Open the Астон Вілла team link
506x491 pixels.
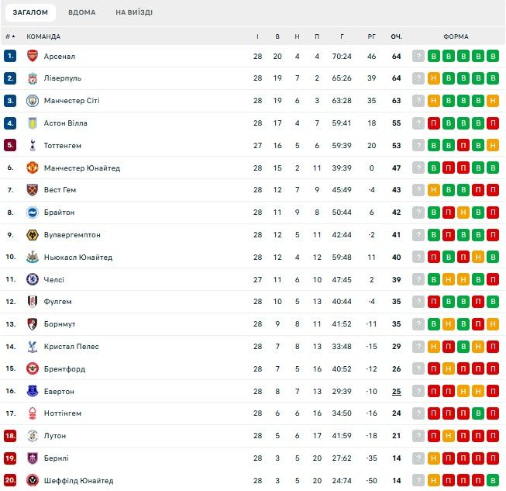click(x=65, y=123)
